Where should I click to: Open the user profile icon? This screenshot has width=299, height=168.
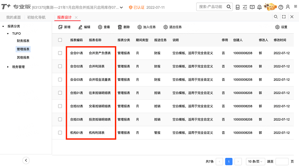tap(288, 7)
